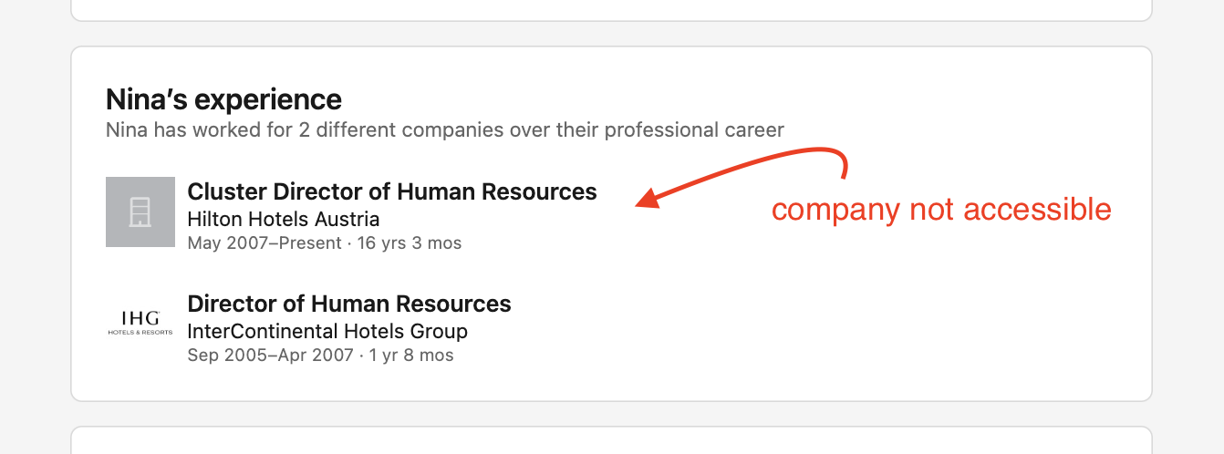The width and height of the screenshot is (1224, 454).
Task: Click the card above Nina's experience section
Action: click(611, 10)
